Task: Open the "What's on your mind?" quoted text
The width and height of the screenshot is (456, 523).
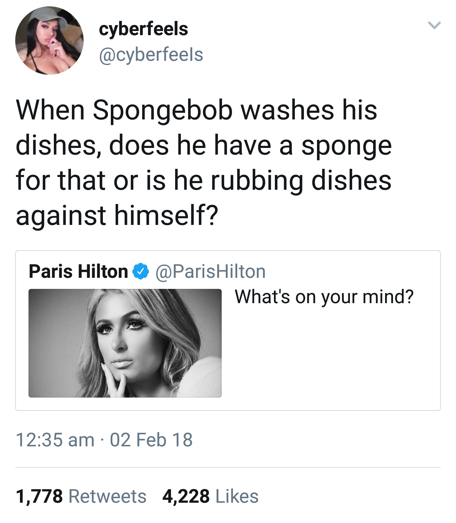Action: click(x=324, y=297)
